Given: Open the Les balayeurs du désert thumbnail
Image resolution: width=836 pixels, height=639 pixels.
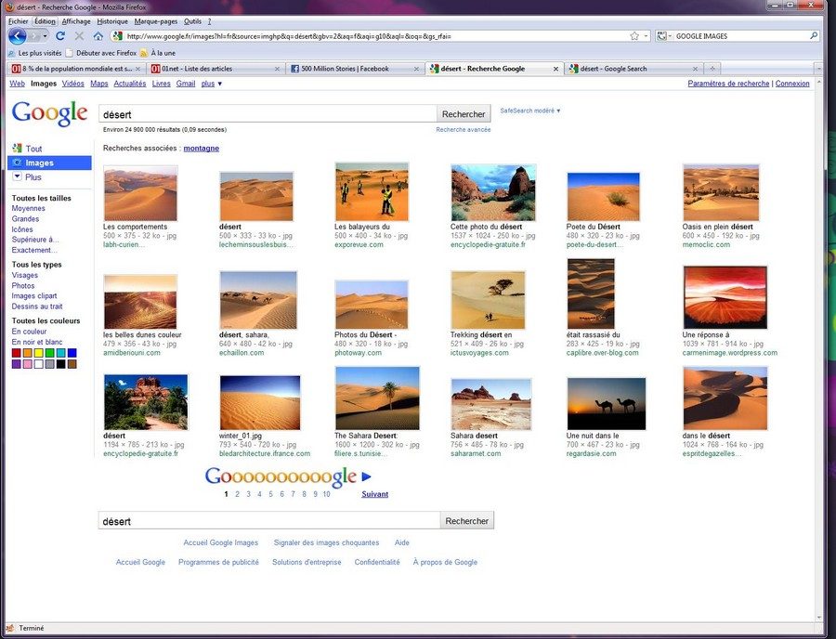Looking at the screenshot, I should coord(371,192).
